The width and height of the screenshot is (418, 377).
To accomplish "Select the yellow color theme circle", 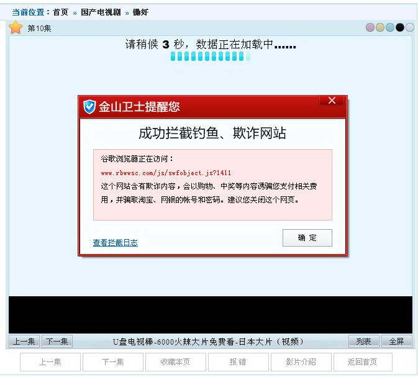I will pyautogui.click(x=380, y=27).
